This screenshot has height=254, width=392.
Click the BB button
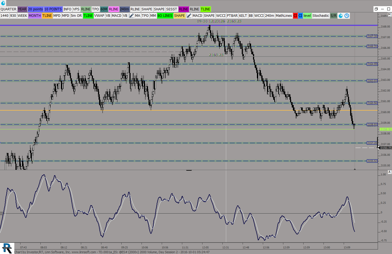point(251,16)
